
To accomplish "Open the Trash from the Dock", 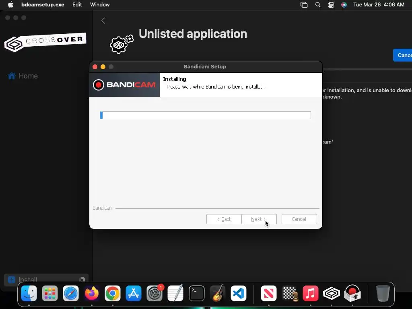I will click(383, 293).
